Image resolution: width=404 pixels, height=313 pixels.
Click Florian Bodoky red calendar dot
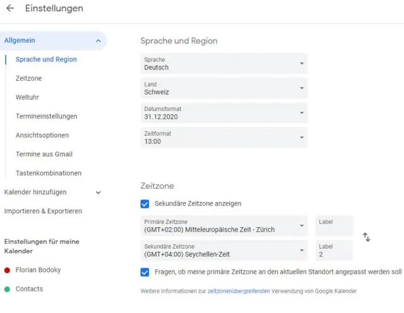tap(7, 270)
